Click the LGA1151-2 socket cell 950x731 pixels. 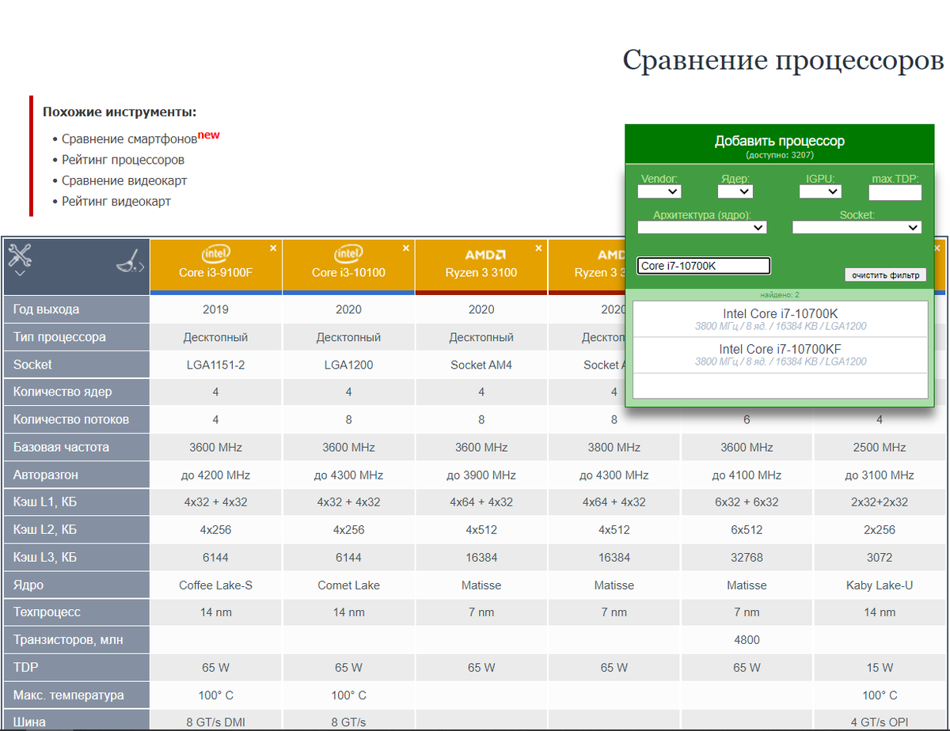click(x=215, y=365)
